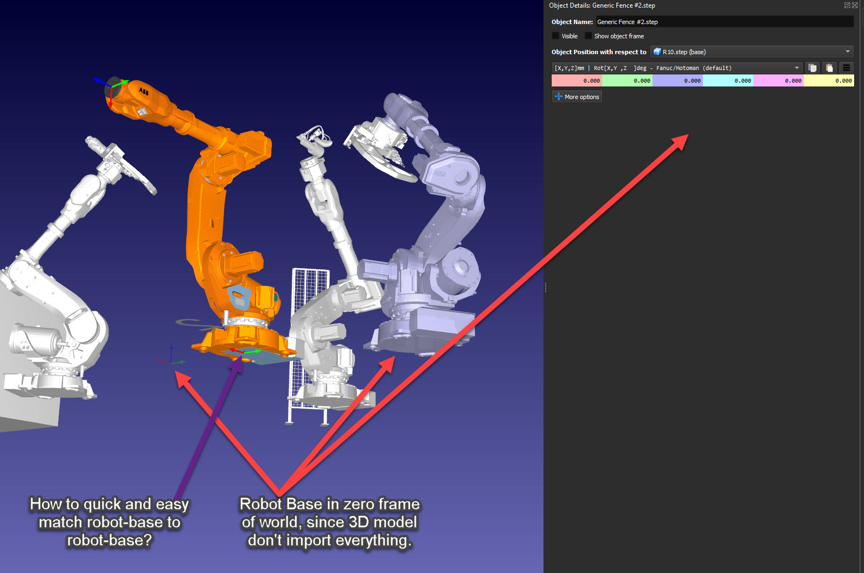This screenshot has width=864, height=573.
Task: Close the Object Details panel
Action: [855, 5]
